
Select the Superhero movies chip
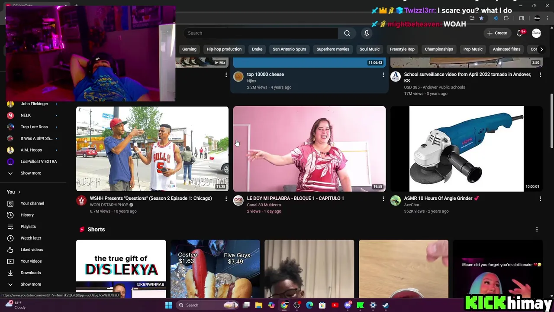(333, 49)
